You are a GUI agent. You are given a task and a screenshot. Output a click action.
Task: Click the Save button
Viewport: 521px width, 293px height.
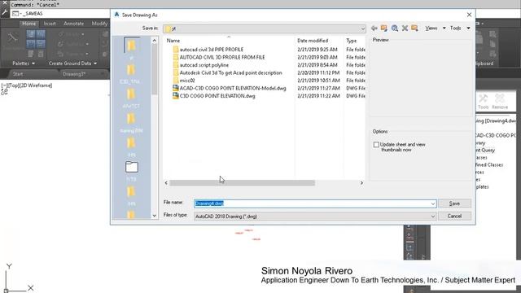pyautogui.click(x=454, y=203)
